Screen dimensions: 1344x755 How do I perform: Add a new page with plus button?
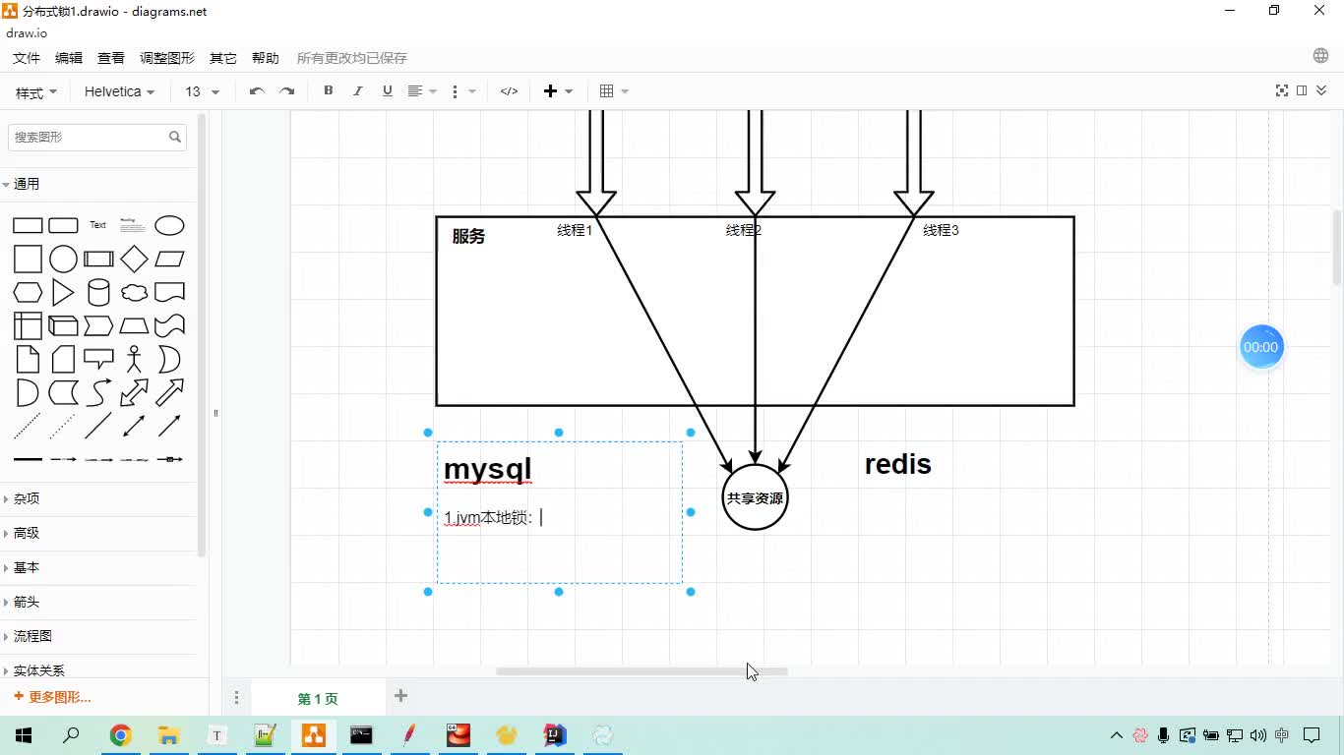400,696
